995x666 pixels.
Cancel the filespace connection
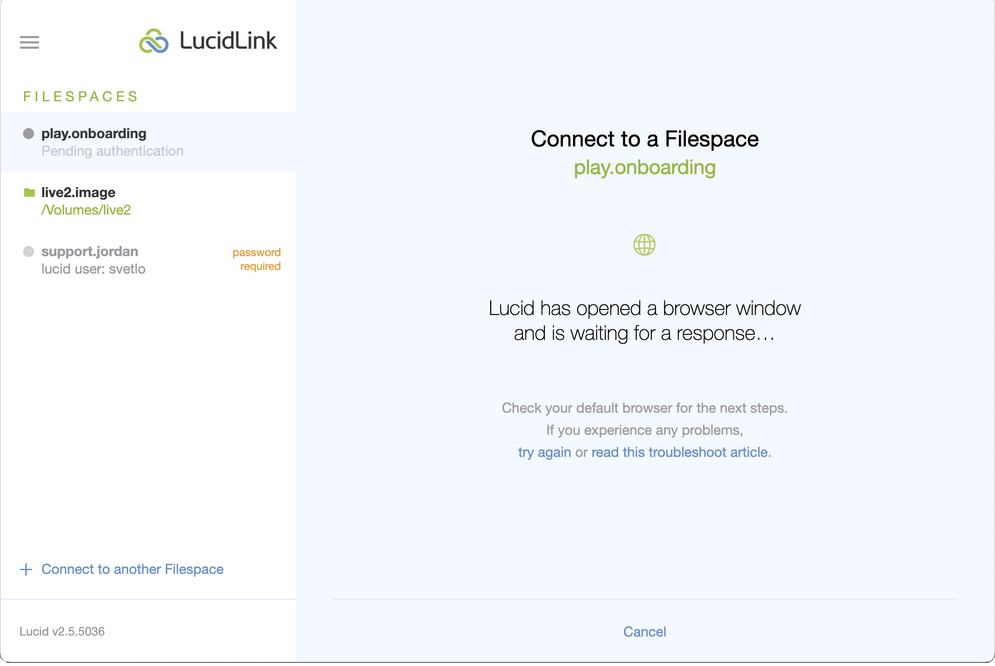click(x=644, y=632)
